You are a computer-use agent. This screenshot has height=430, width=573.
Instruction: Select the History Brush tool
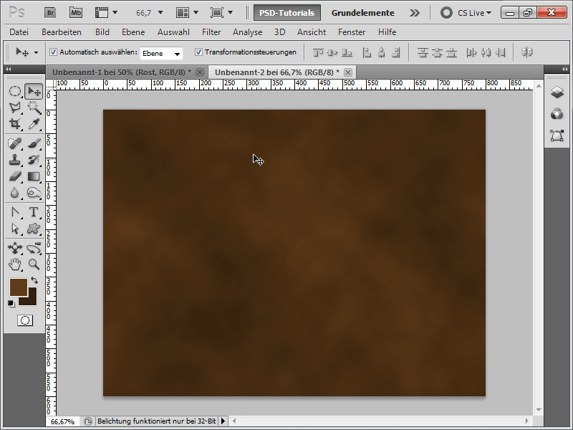click(34, 160)
